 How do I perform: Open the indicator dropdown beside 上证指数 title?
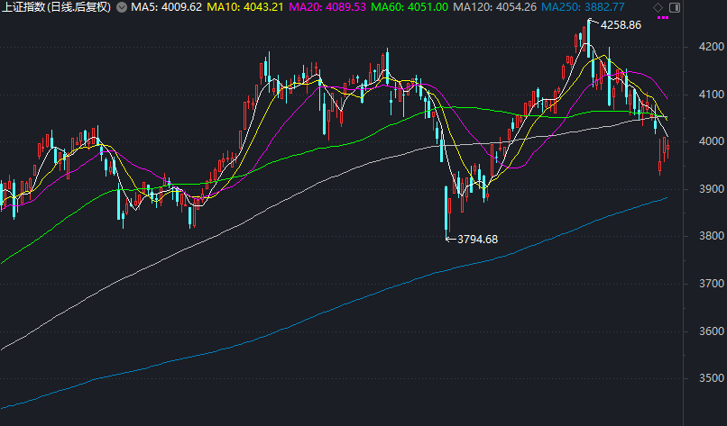coord(122,7)
